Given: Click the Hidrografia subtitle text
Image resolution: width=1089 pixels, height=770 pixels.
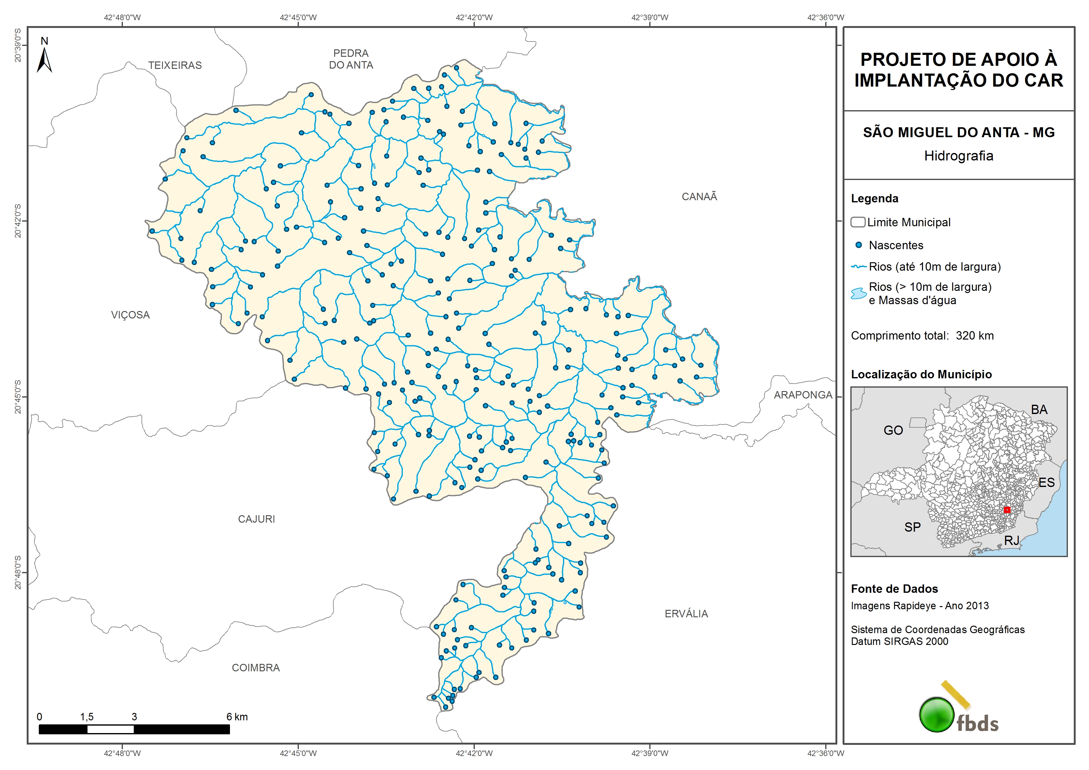Looking at the screenshot, I should [x=959, y=155].
